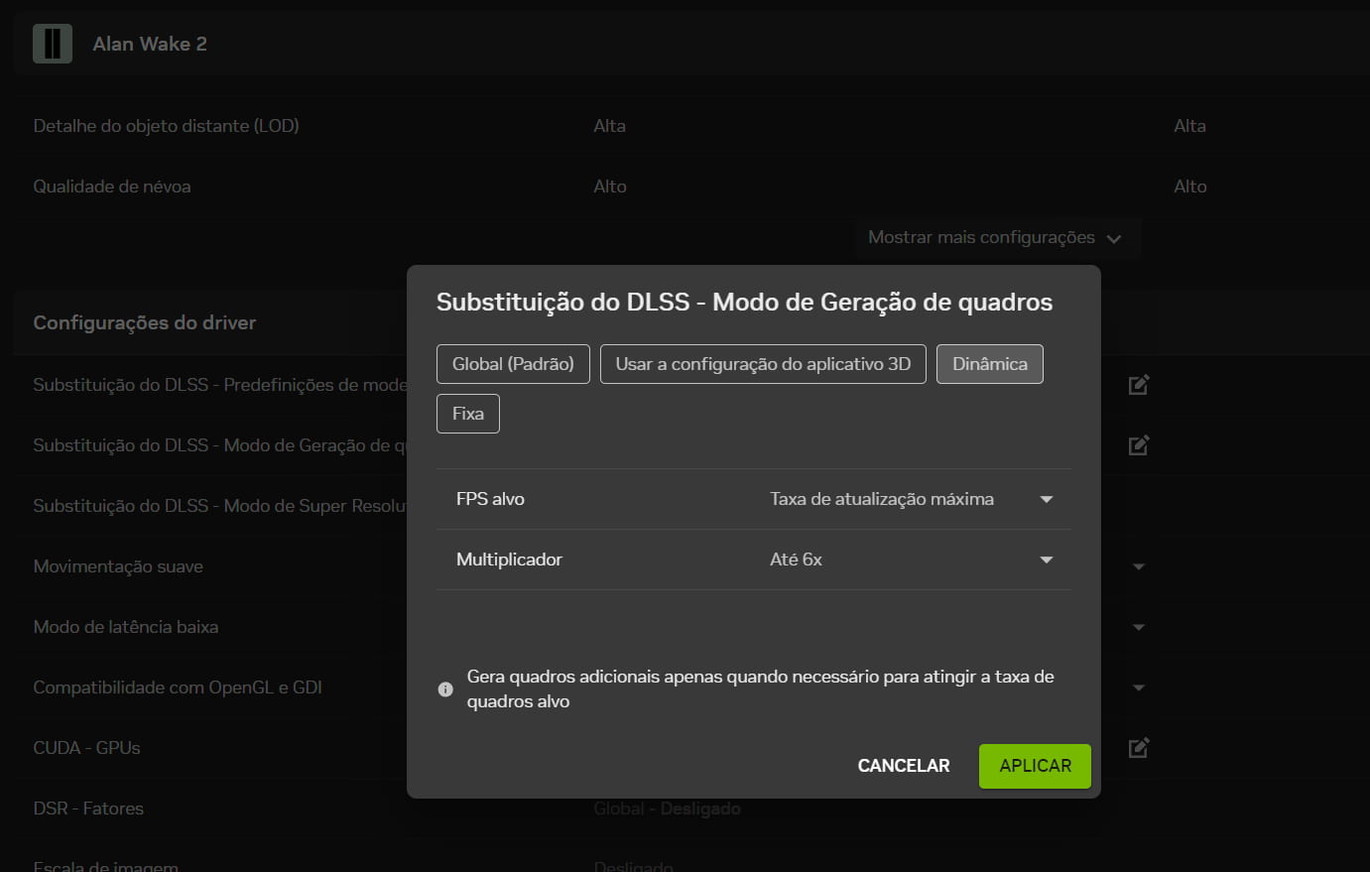The width and height of the screenshot is (1370, 872).
Task: Click CANCELAR to dismiss the dialog
Action: coord(903,765)
